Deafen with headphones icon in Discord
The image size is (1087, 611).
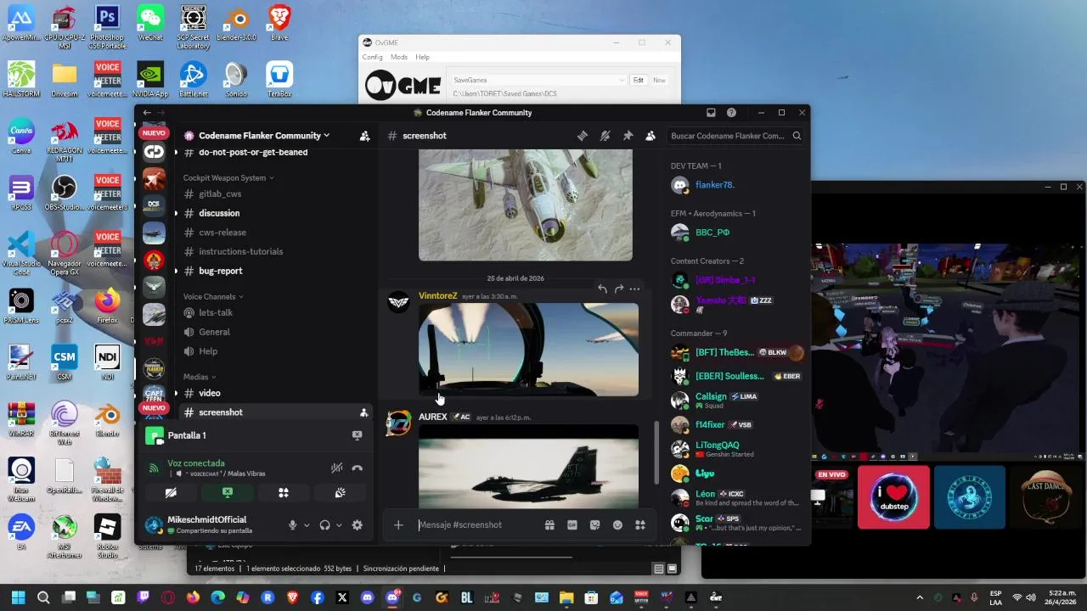point(324,525)
